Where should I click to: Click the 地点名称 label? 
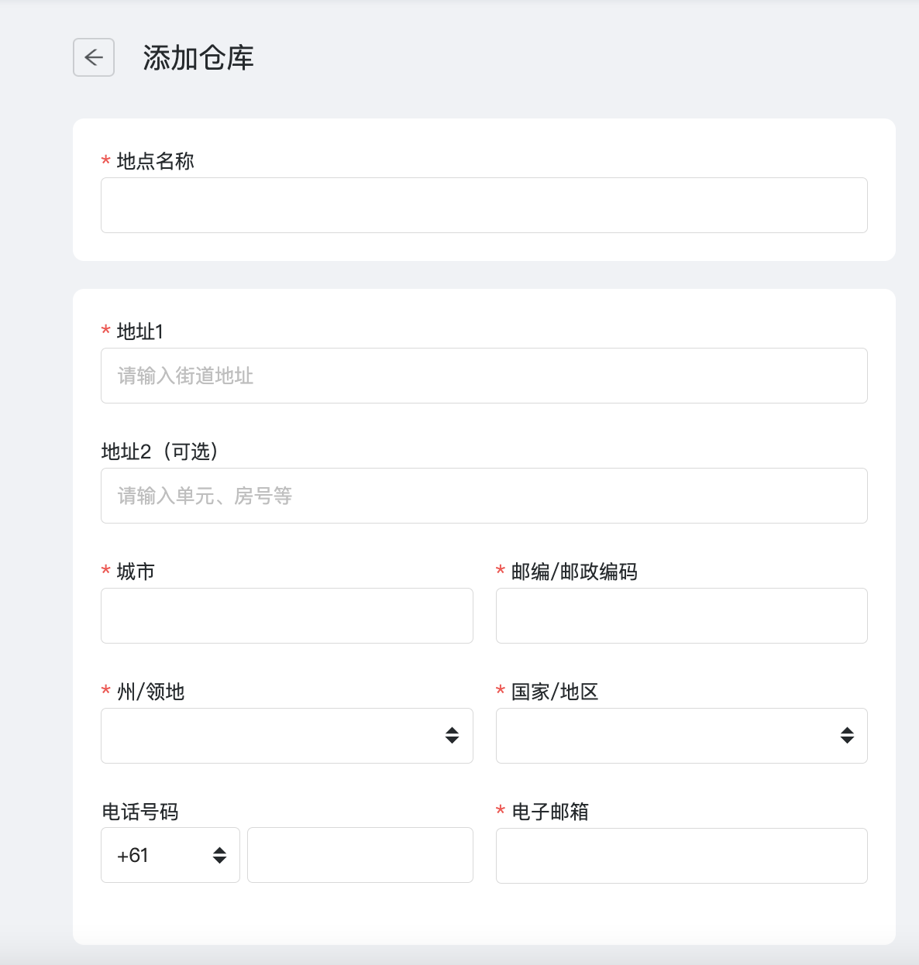pos(155,161)
